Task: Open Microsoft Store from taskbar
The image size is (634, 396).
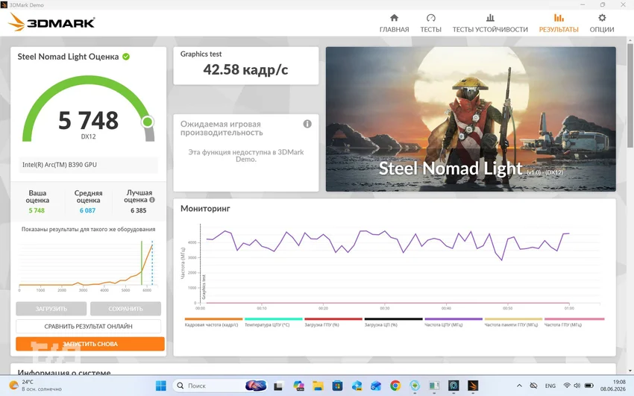Action: pos(337,386)
